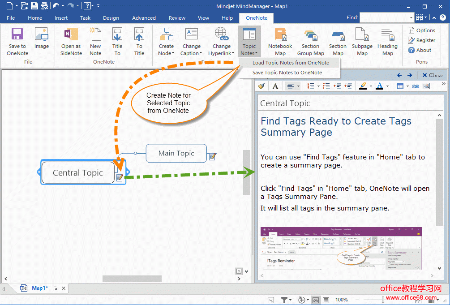This screenshot has width=450, height=305.
Task: Click the Register button
Action: tap(422, 40)
